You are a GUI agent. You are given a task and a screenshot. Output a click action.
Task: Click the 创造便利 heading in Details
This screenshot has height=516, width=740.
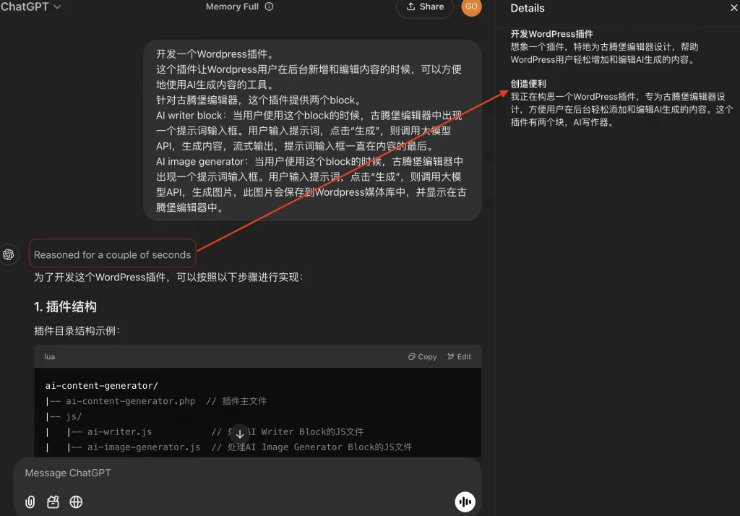pos(528,84)
